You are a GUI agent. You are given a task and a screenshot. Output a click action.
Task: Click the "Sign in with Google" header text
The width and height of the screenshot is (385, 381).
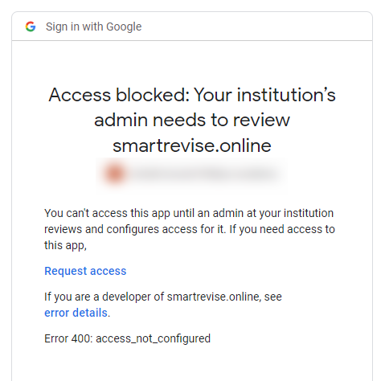click(93, 27)
